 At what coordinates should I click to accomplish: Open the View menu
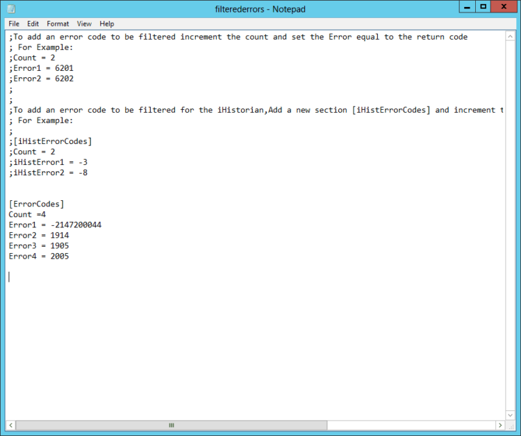click(x=84, y=24)
